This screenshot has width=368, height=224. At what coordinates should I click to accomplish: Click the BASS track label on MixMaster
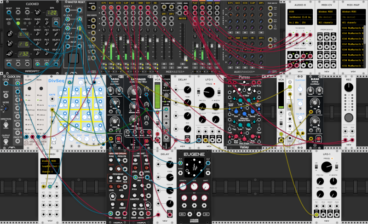pos(111,3)
